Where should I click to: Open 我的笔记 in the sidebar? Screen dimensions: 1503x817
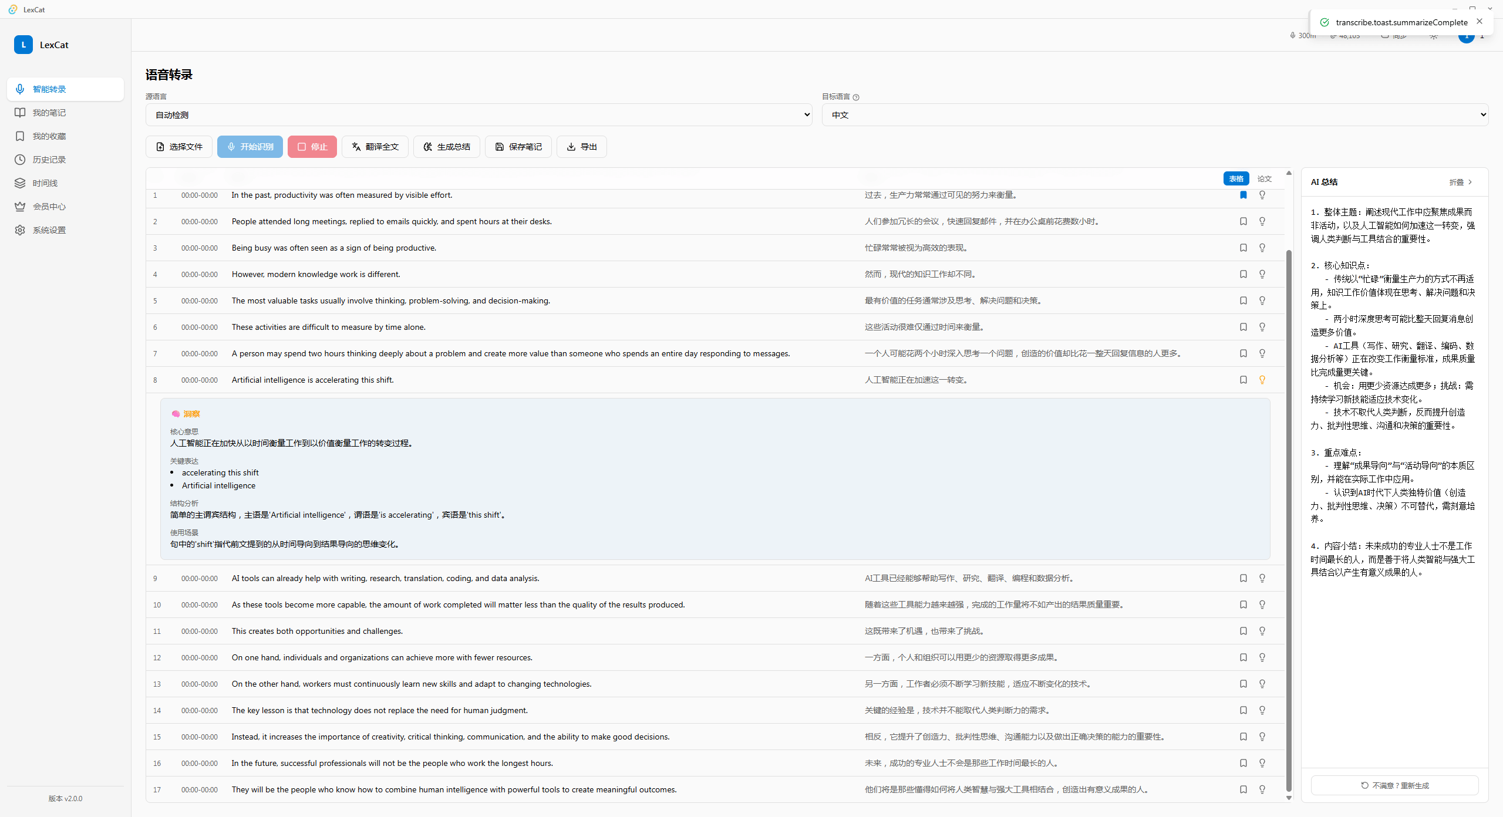[x=65, y=113]
